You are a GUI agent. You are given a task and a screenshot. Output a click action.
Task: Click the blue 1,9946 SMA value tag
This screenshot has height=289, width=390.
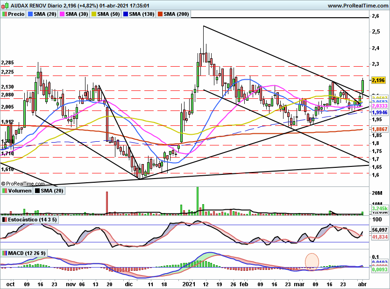pos(380,112)
